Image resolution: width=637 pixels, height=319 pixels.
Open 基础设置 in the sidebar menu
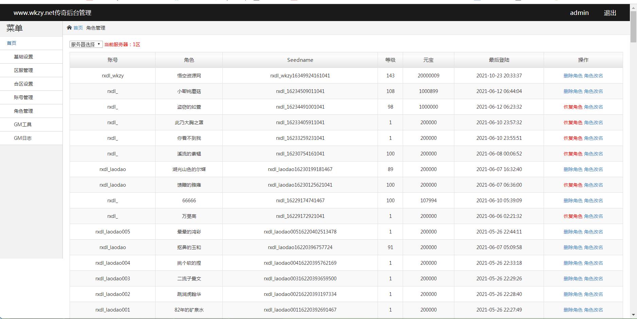[23, 57]
